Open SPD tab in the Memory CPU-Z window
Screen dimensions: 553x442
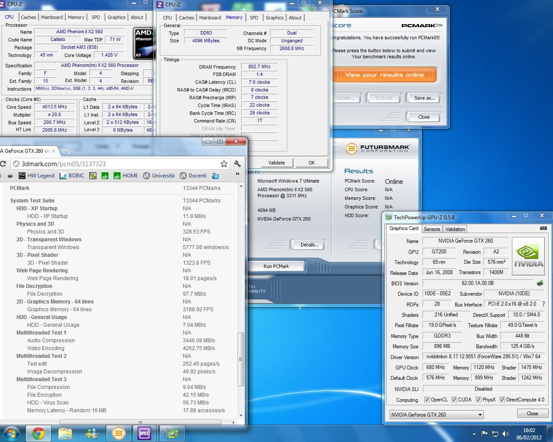[254, 18]
